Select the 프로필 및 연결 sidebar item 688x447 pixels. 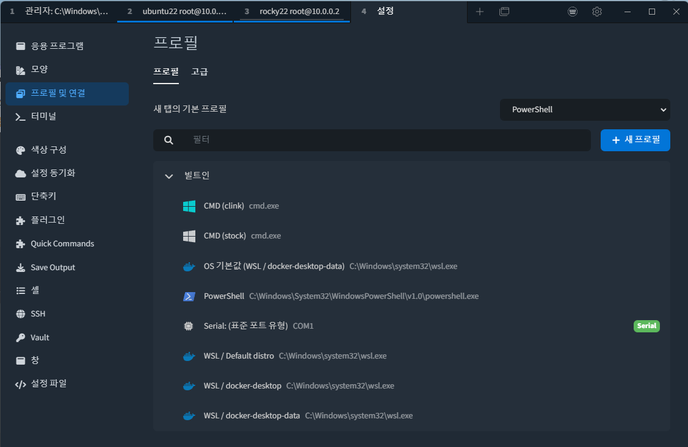tap(67, 93)
